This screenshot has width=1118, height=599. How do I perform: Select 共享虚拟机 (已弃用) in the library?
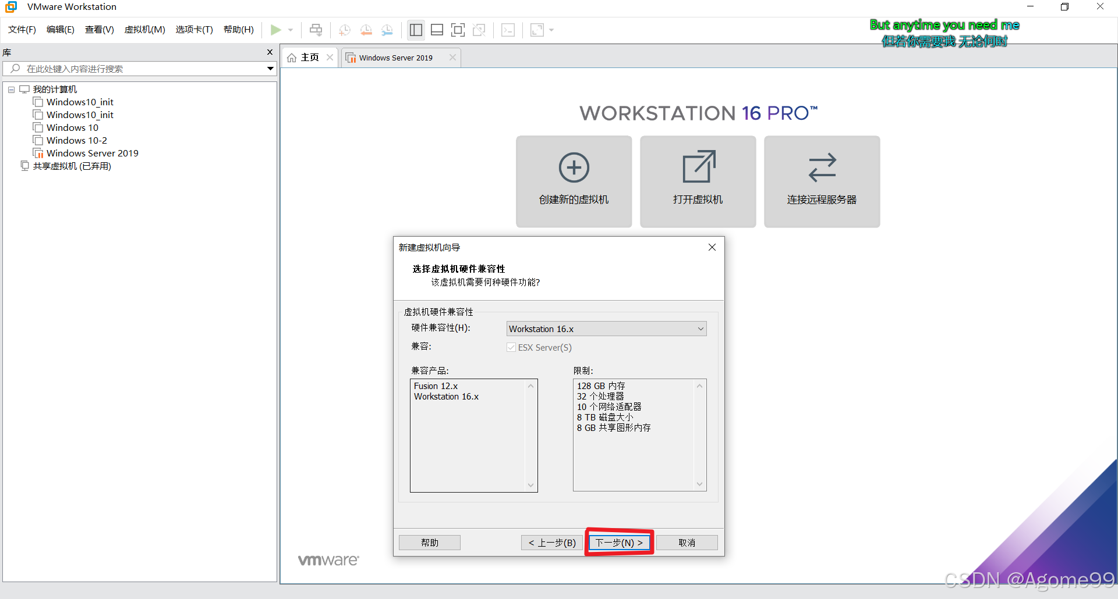click(72, 166)
